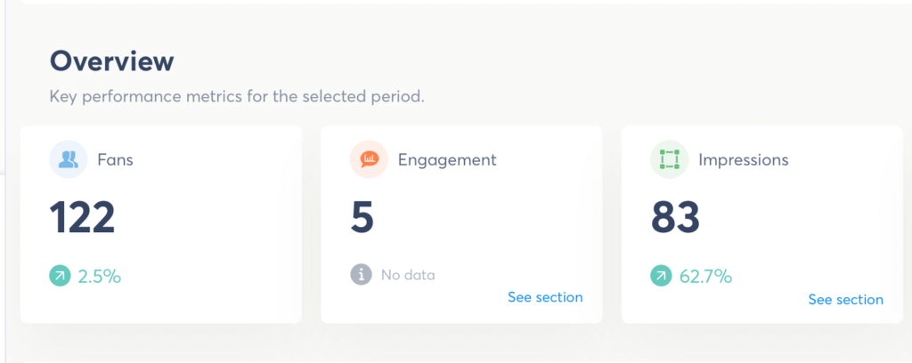Click the Fans upward trend arrow icon
Viewport: 912px width, 363px height.
point(60,276)
